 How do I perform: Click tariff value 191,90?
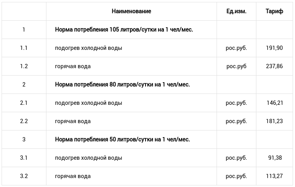point(274,48)
